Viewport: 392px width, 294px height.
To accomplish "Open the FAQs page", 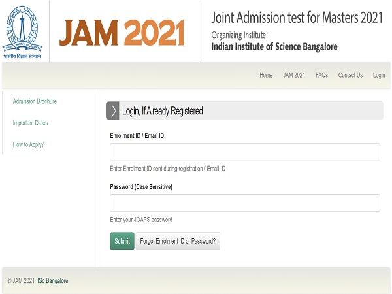I will 321,75.
